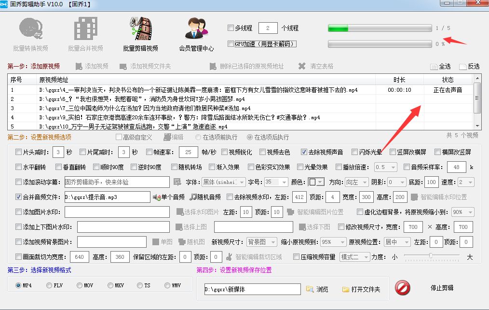The width and height of the screenshot is (489, 310).
Task: Enable GPU加速 hardware acceleration
Action: (x=231, y=44)
